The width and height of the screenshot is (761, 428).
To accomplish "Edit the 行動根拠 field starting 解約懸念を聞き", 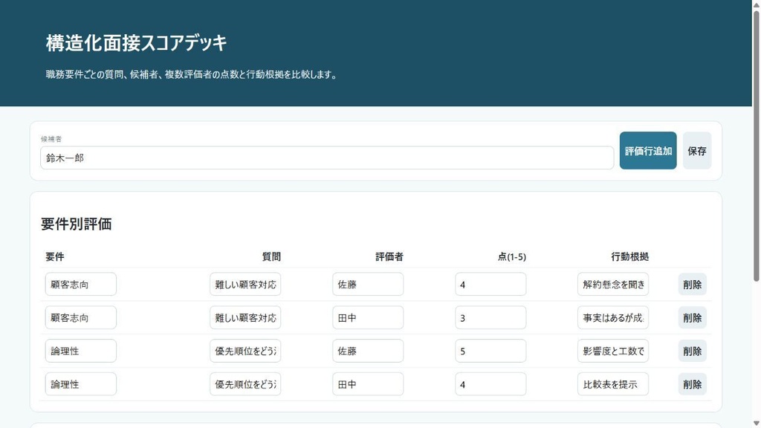I will pyautogui.click(x=613, y=285).
